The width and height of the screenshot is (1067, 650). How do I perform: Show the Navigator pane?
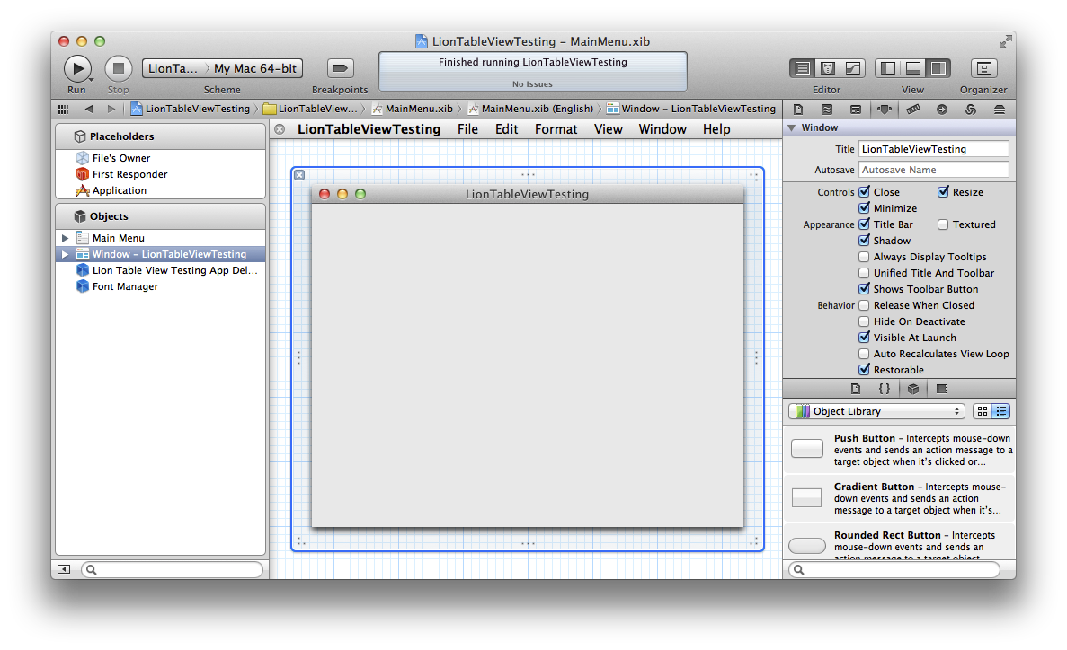888,68
